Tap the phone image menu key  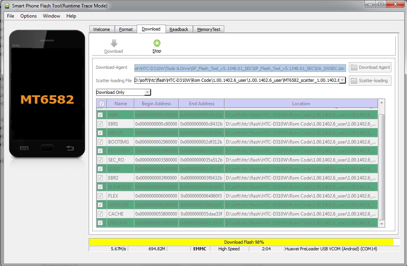point(24,148)
